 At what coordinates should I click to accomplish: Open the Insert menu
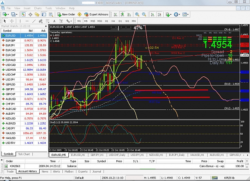(x=27, y=8)
